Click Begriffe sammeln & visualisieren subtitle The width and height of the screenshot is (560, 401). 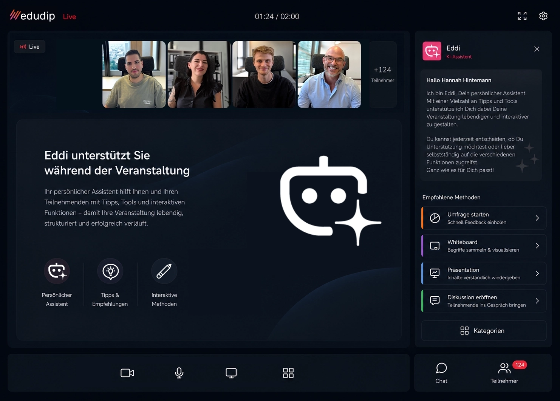pos(483,250)
